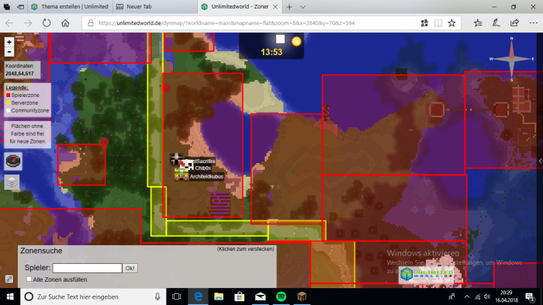The width and height of the screenshot is (543, 305).
Task: Zoom out the dynmap with minus button
Action: point(9,52)
